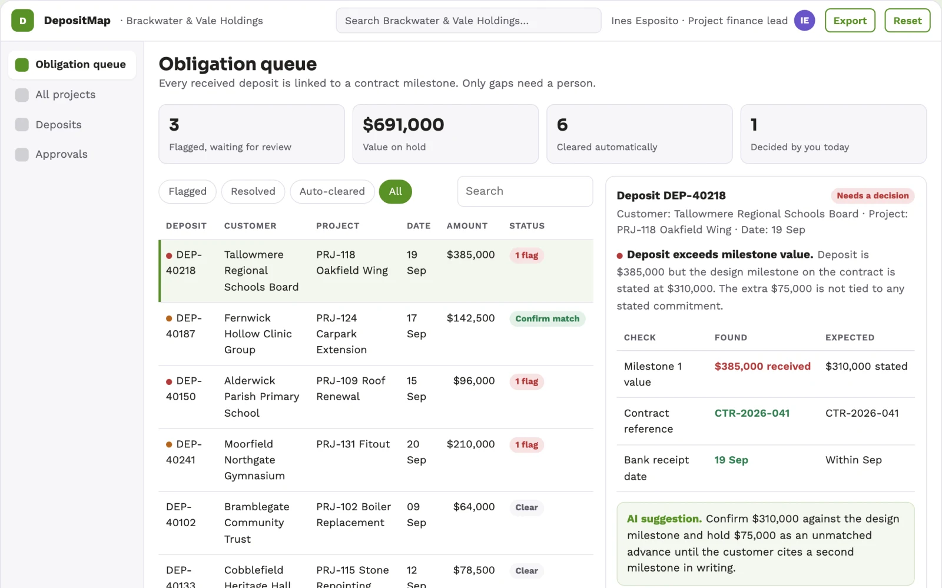
Task: Select the Moorfield Northgate Gymnasium row
Action: pos(376,460)
